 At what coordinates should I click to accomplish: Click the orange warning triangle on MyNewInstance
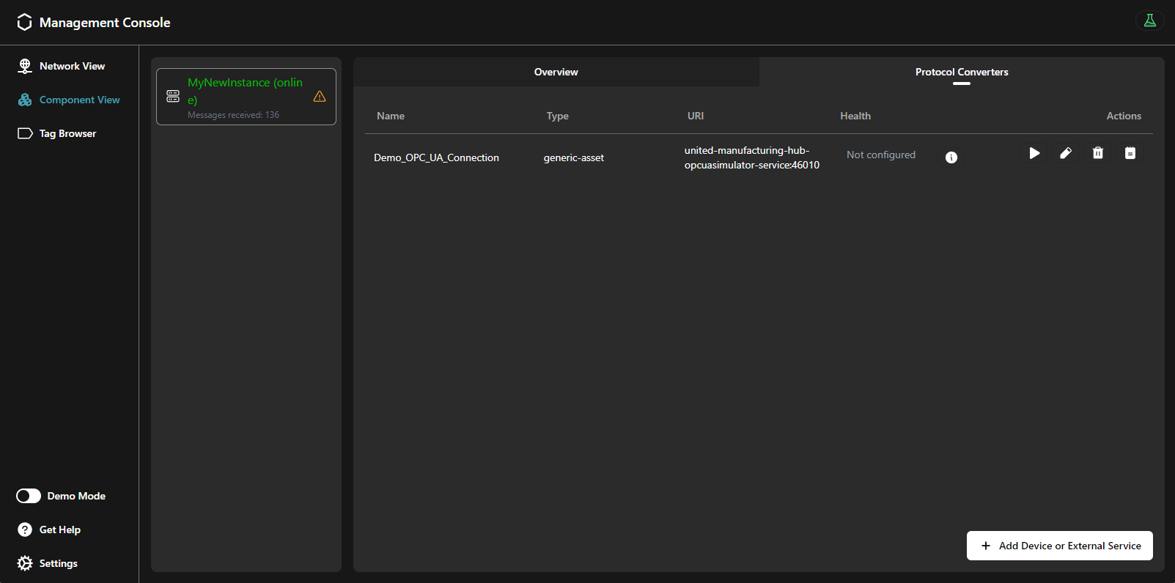tap(320, 97)
